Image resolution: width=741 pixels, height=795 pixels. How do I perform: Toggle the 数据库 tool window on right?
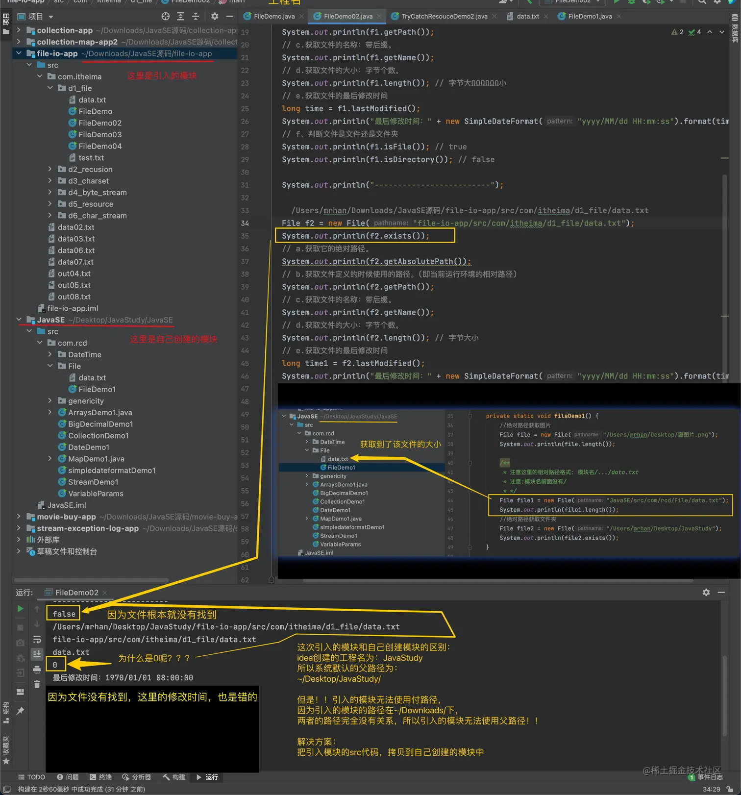735,28
